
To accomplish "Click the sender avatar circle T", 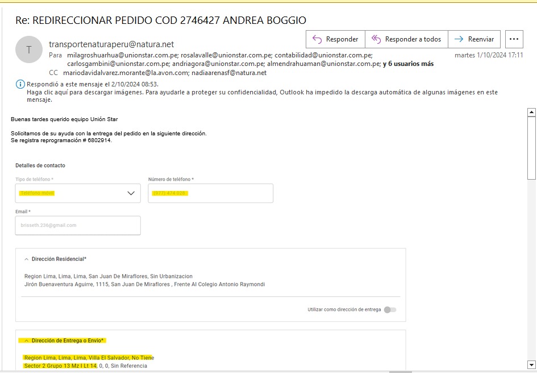I will (x=29, y=49).
